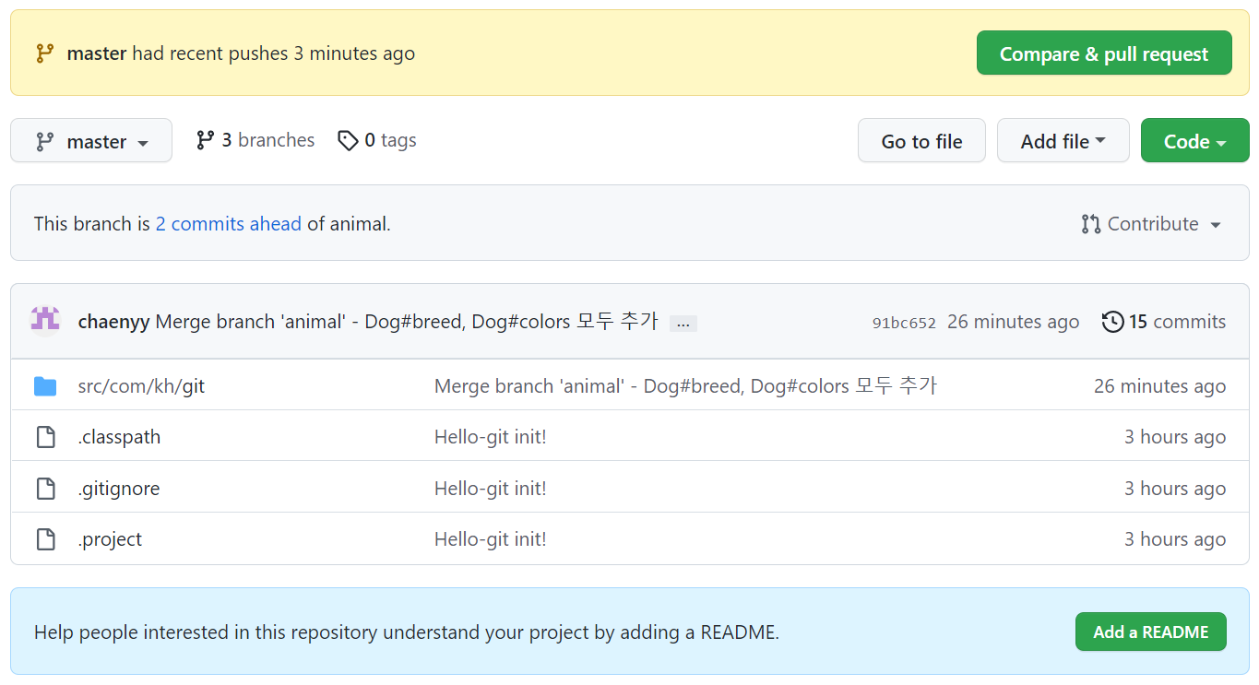Viewport: 1259px width, 685px height.
Task: Click the file icon beside .project
Action: [45, 539]
